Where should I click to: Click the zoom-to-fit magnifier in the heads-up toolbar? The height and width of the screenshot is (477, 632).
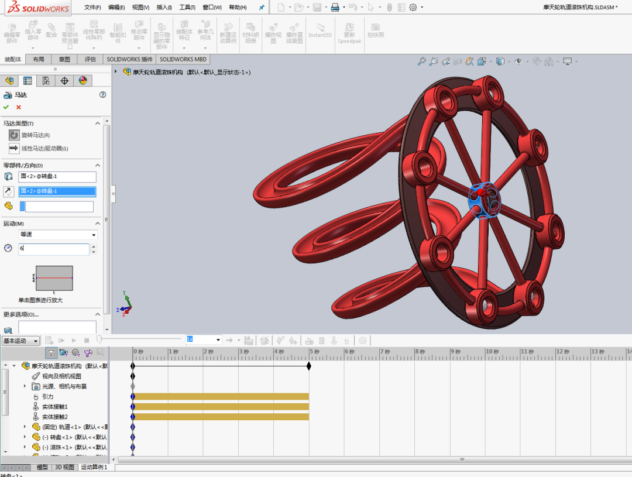click(421, 60)
